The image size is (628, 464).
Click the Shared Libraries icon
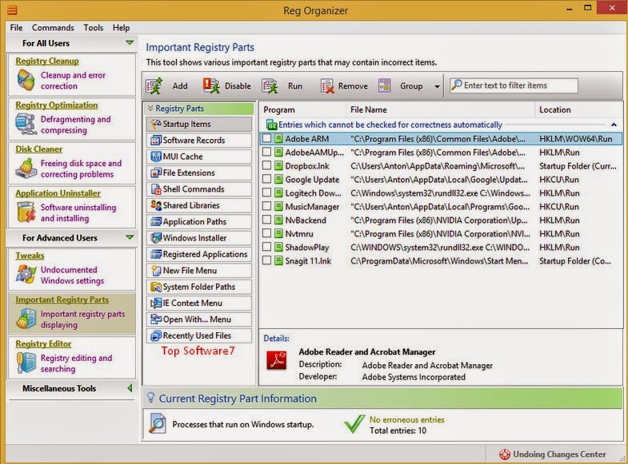click(156, 205)
